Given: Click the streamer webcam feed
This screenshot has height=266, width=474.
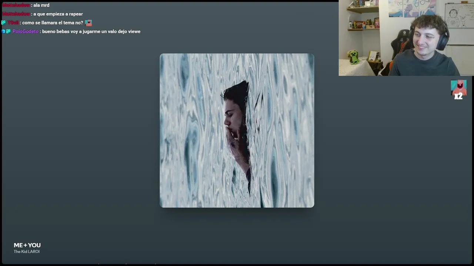Looking at the screenshot, I should point(406,38).
